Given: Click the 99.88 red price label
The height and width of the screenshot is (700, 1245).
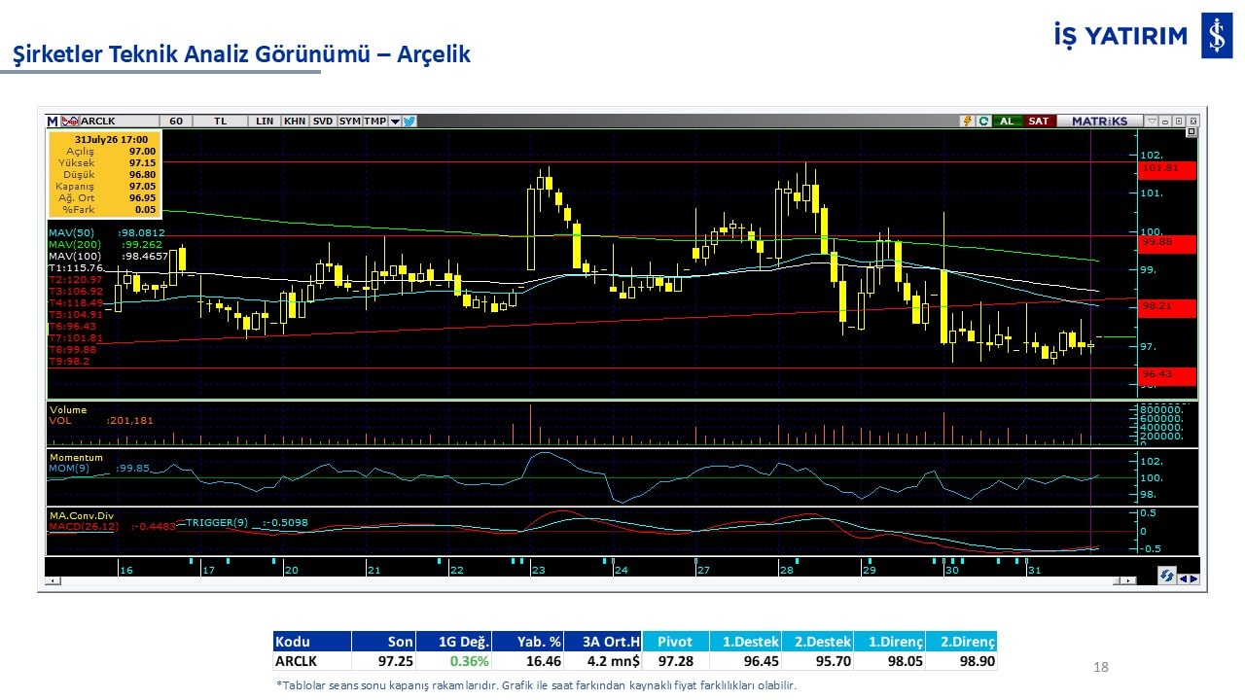Looking at the screenshot, I should coord(1166,243).
